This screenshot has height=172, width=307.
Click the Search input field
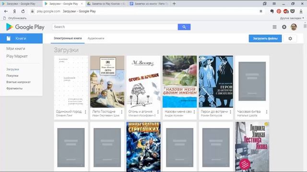(x=115, y=27)
